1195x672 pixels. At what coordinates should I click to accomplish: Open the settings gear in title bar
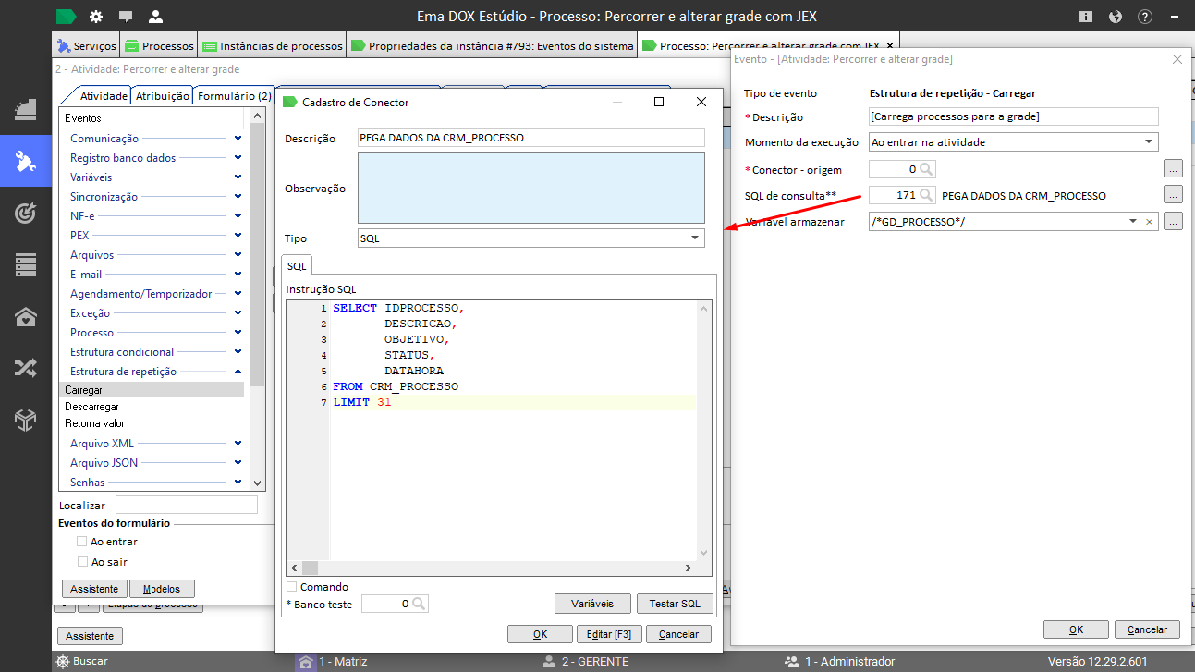tap(96, 17)
